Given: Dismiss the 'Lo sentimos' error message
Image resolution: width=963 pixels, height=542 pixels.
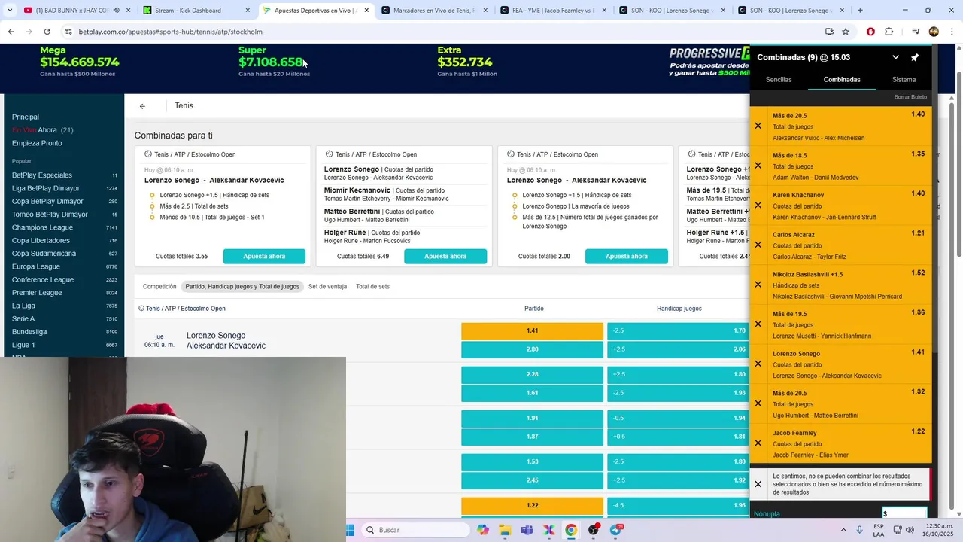Looking at the screenshot, I should coord(758,485).
